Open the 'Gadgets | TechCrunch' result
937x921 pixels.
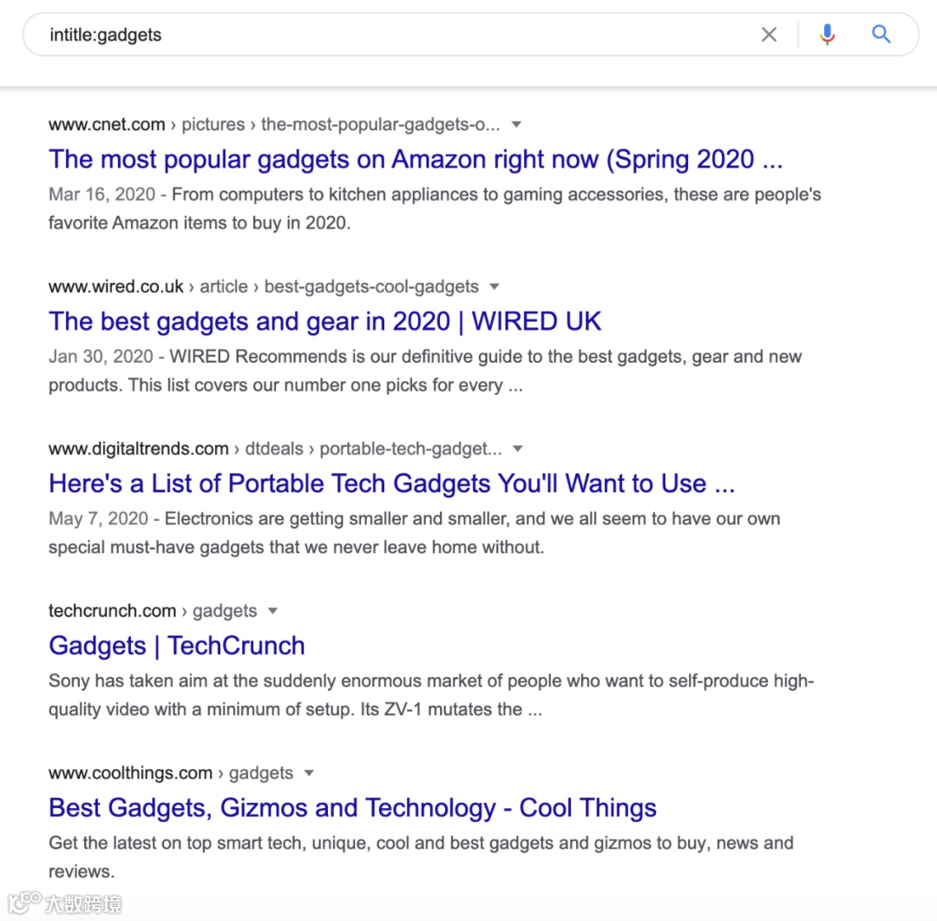(x=177, y=645)
